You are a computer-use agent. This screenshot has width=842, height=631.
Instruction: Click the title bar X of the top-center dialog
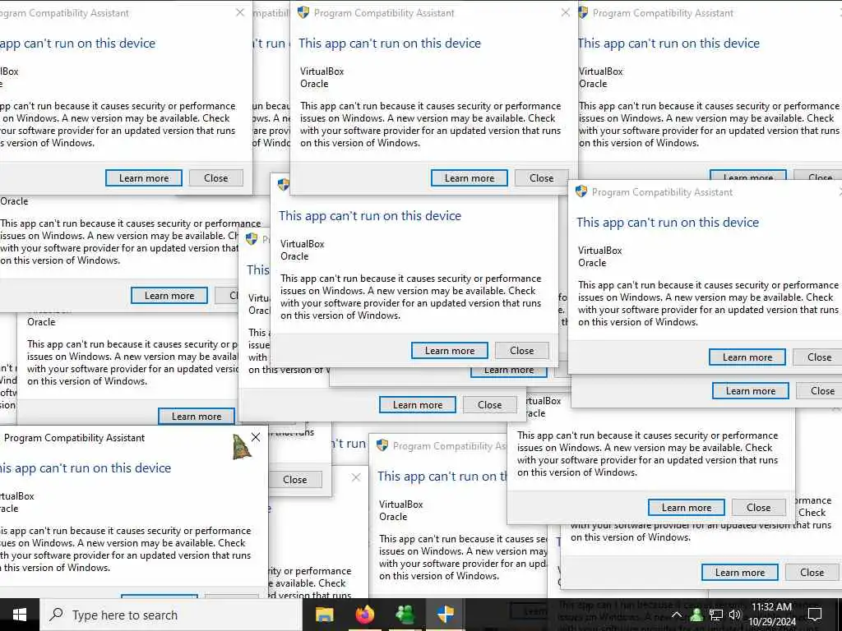pyautogui.click(x=566, y=12)
